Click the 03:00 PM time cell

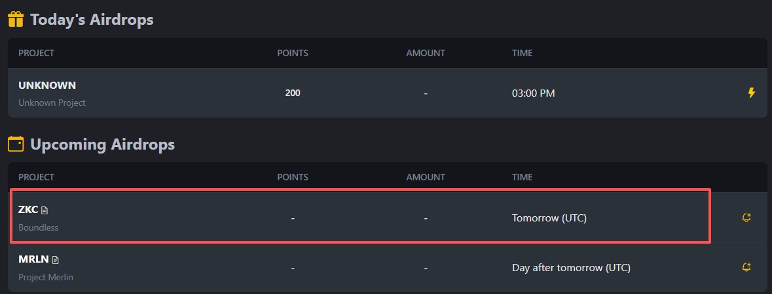coord(533,93)
